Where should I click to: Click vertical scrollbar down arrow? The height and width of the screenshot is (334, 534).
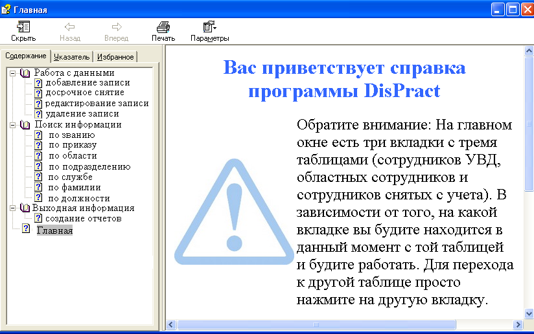point(529,313)
